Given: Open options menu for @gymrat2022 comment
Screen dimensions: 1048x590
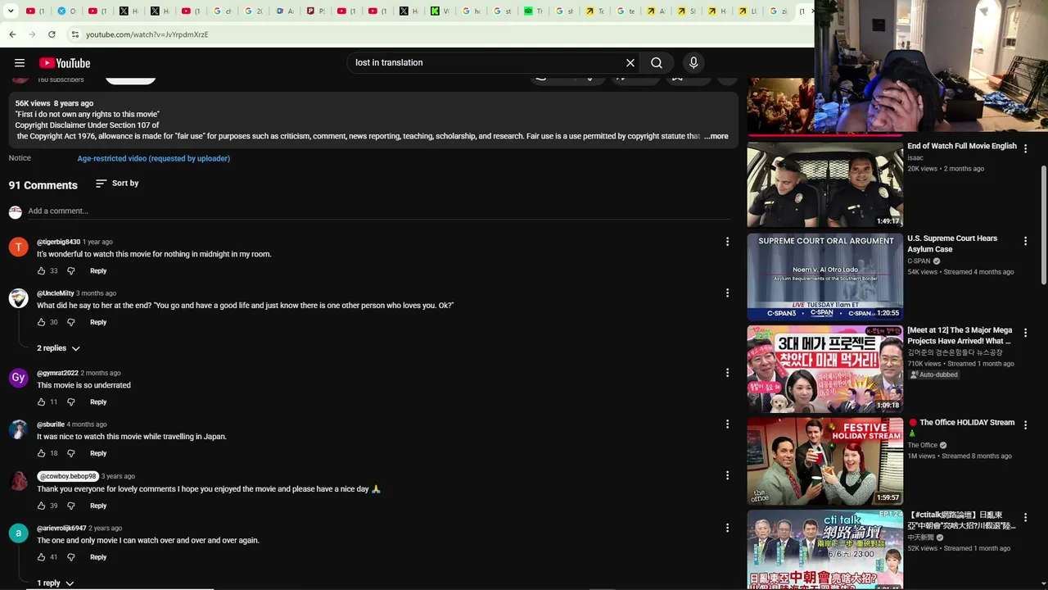Looking at the screenshot, I should (727, 373).
